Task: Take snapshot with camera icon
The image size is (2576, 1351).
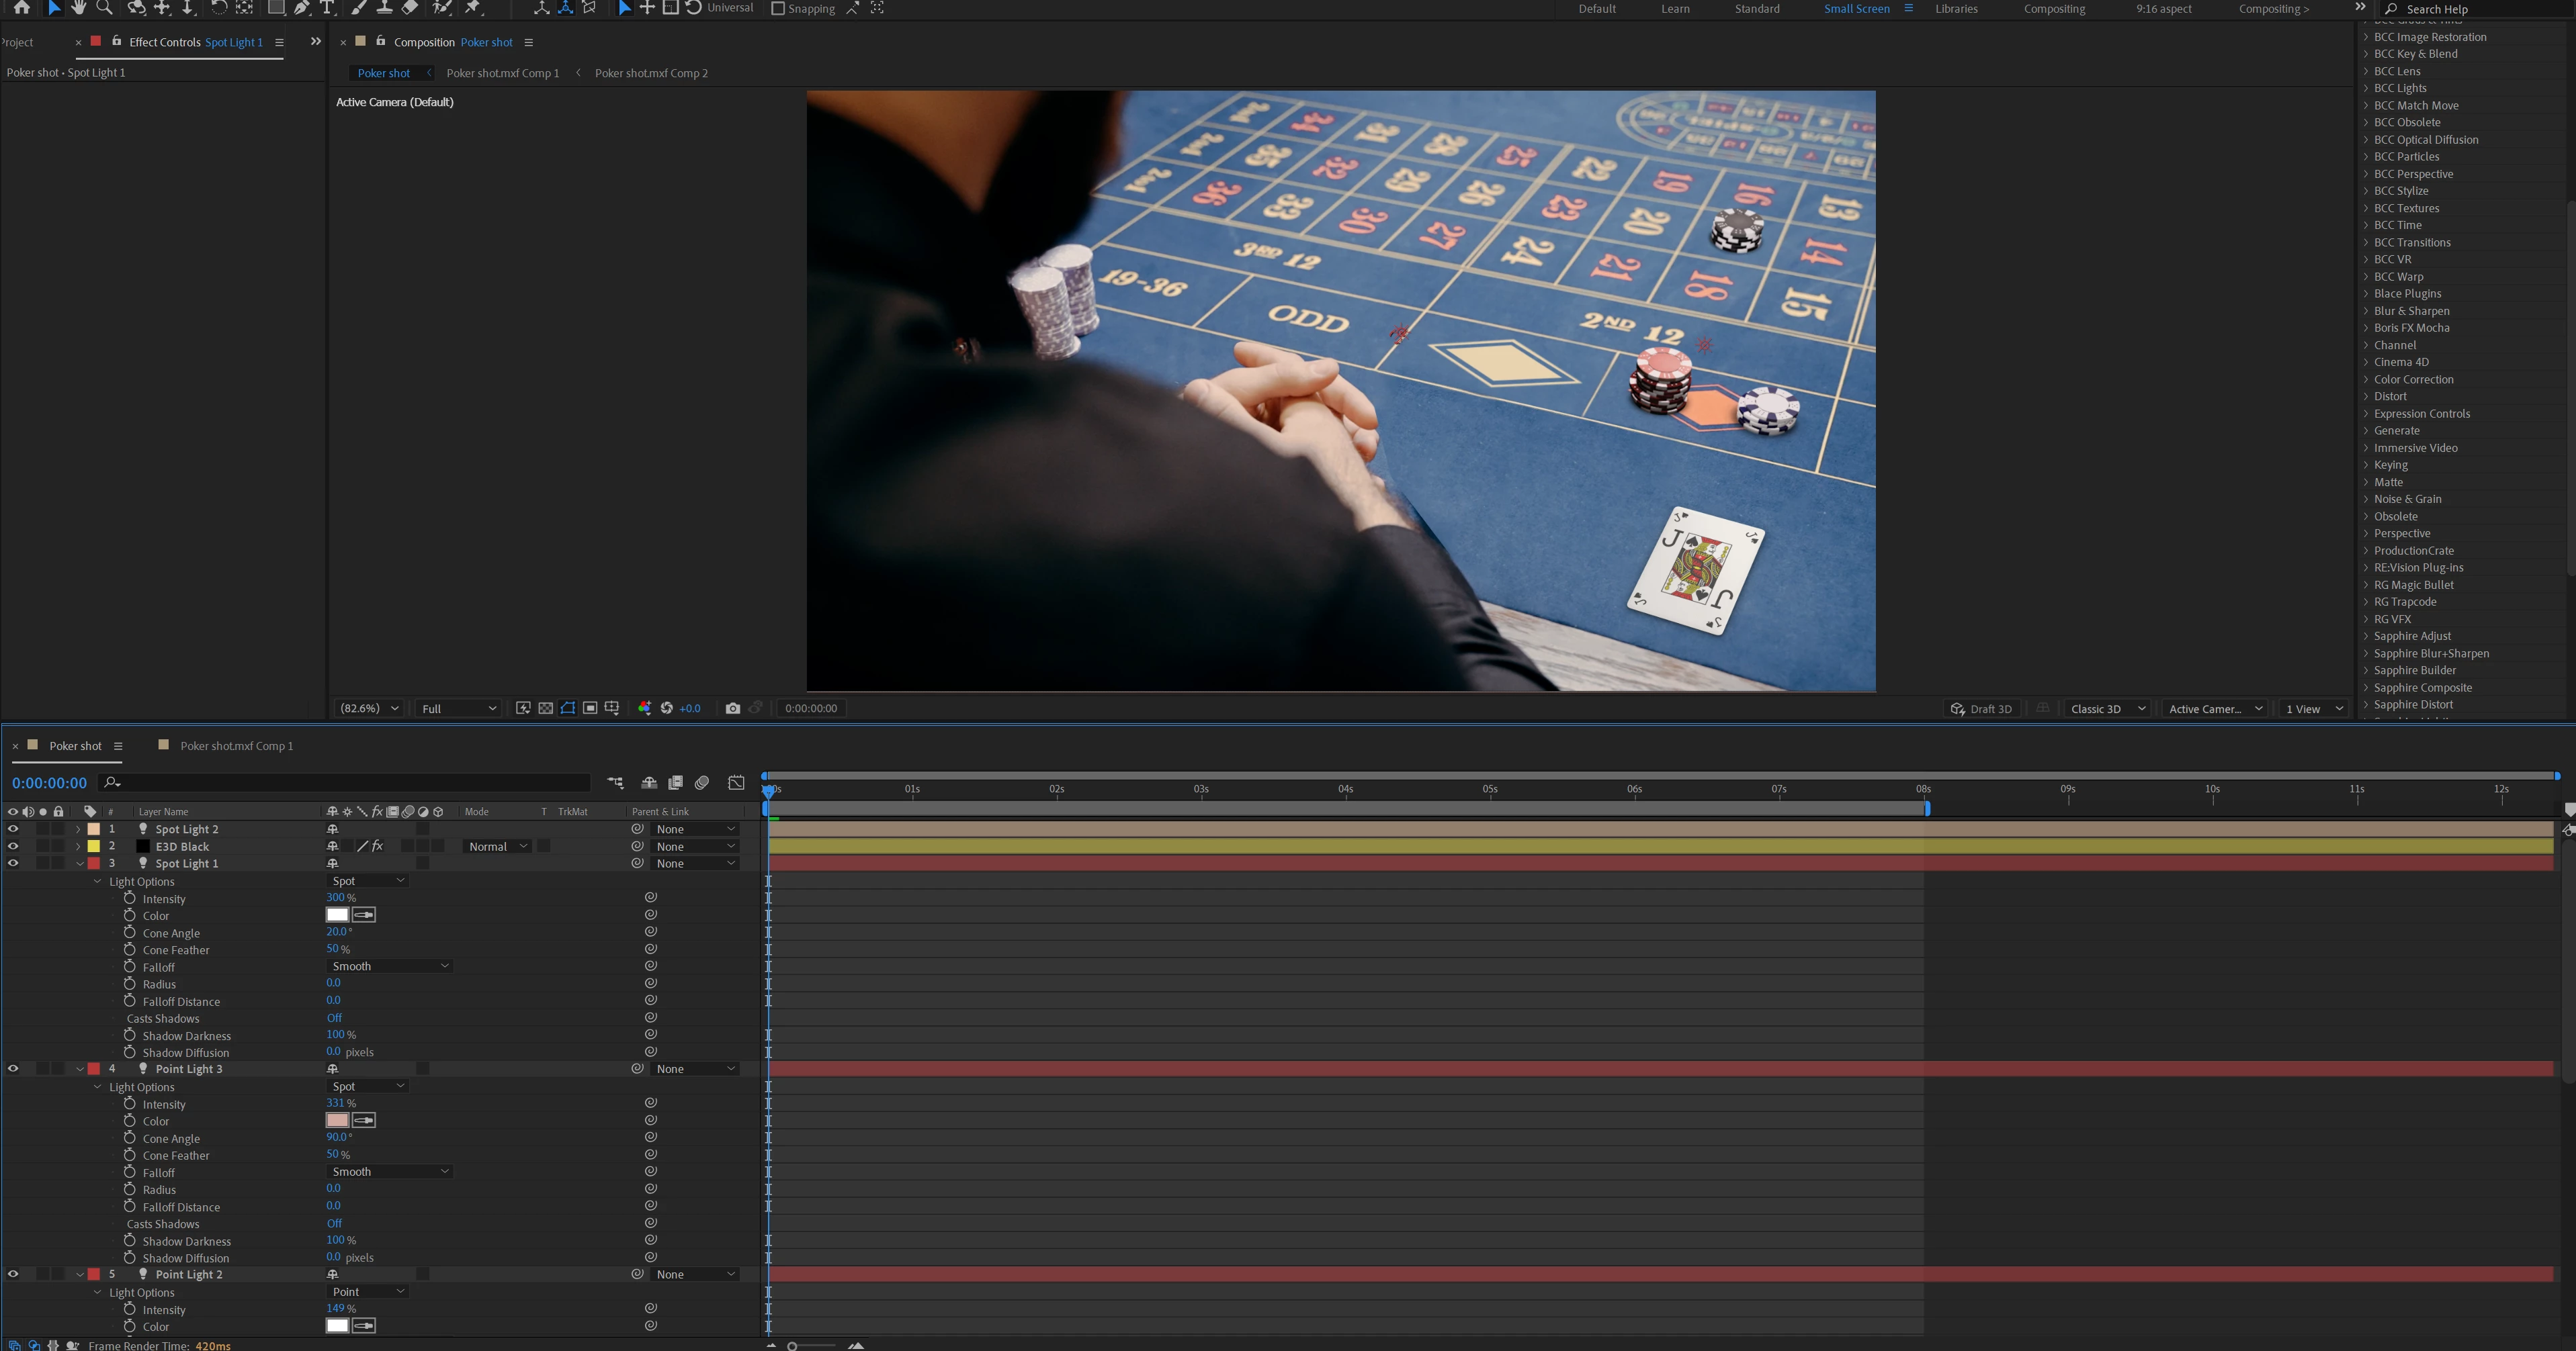Action: [x=733, y=708]
